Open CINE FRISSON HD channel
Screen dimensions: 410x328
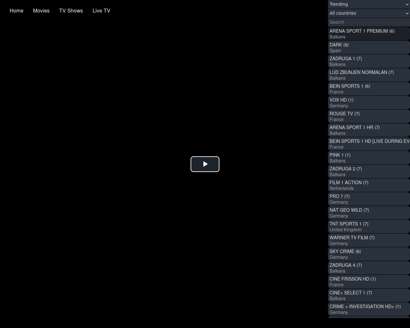point(369,282)
